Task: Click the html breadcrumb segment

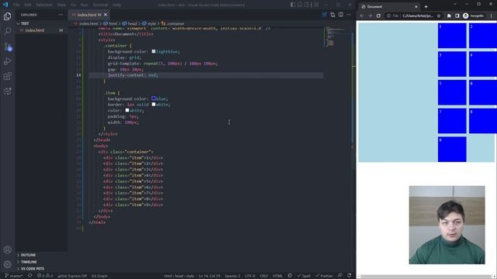Action: (110, 24)
